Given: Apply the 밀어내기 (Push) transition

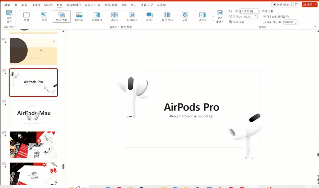Looking at the screenshot, I should (79, 17).
